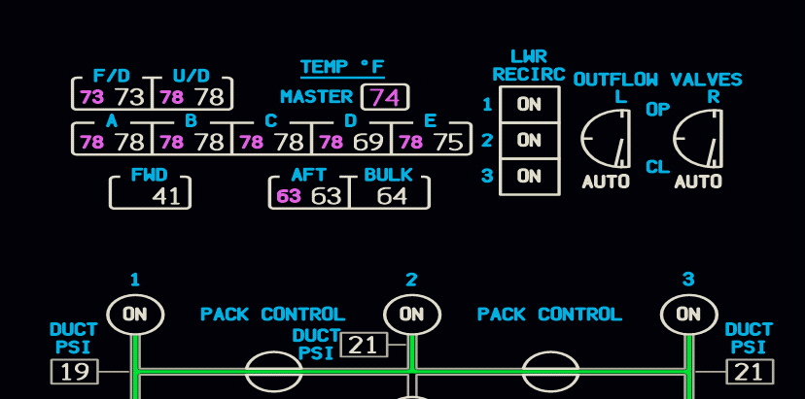Select the zone B label
The width and height of the screenshot is (805, 399).
(x=191, y=121)
